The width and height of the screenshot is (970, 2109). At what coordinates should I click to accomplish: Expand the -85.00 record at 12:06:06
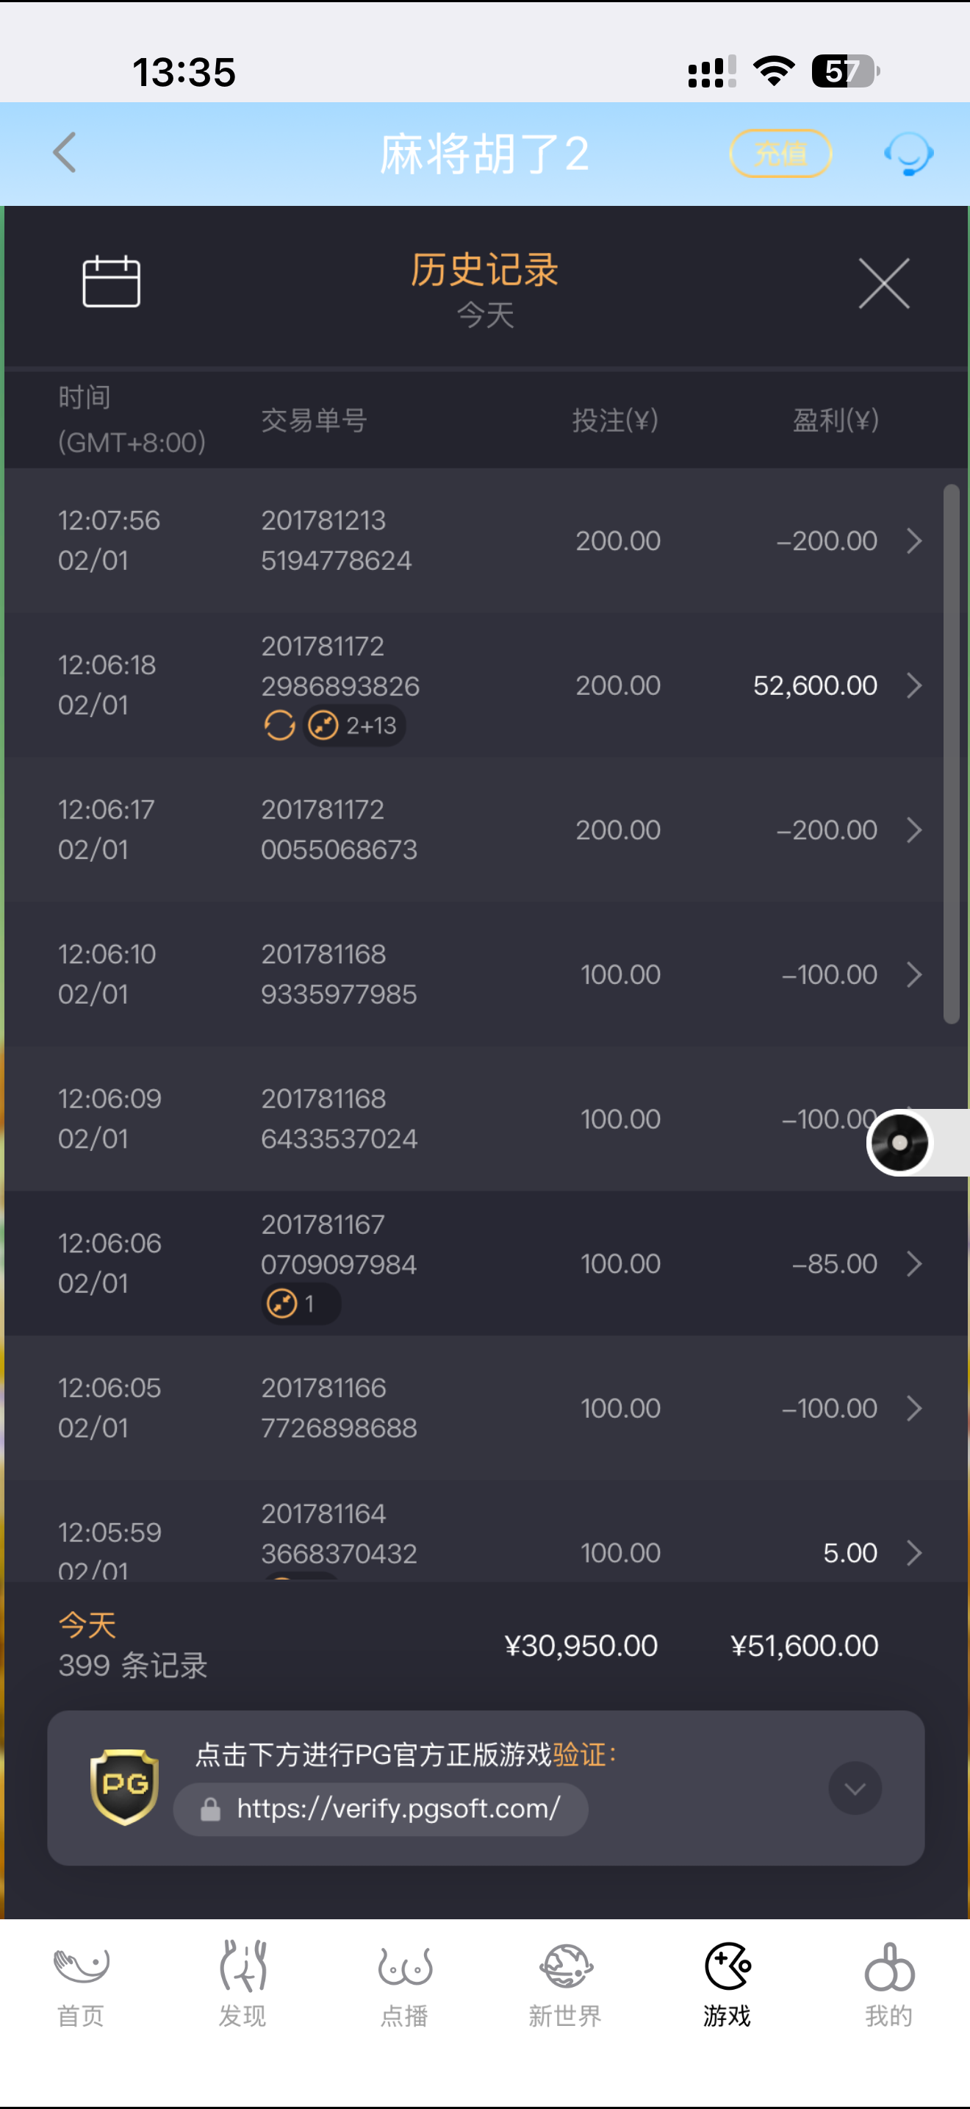coord(914,1263)
